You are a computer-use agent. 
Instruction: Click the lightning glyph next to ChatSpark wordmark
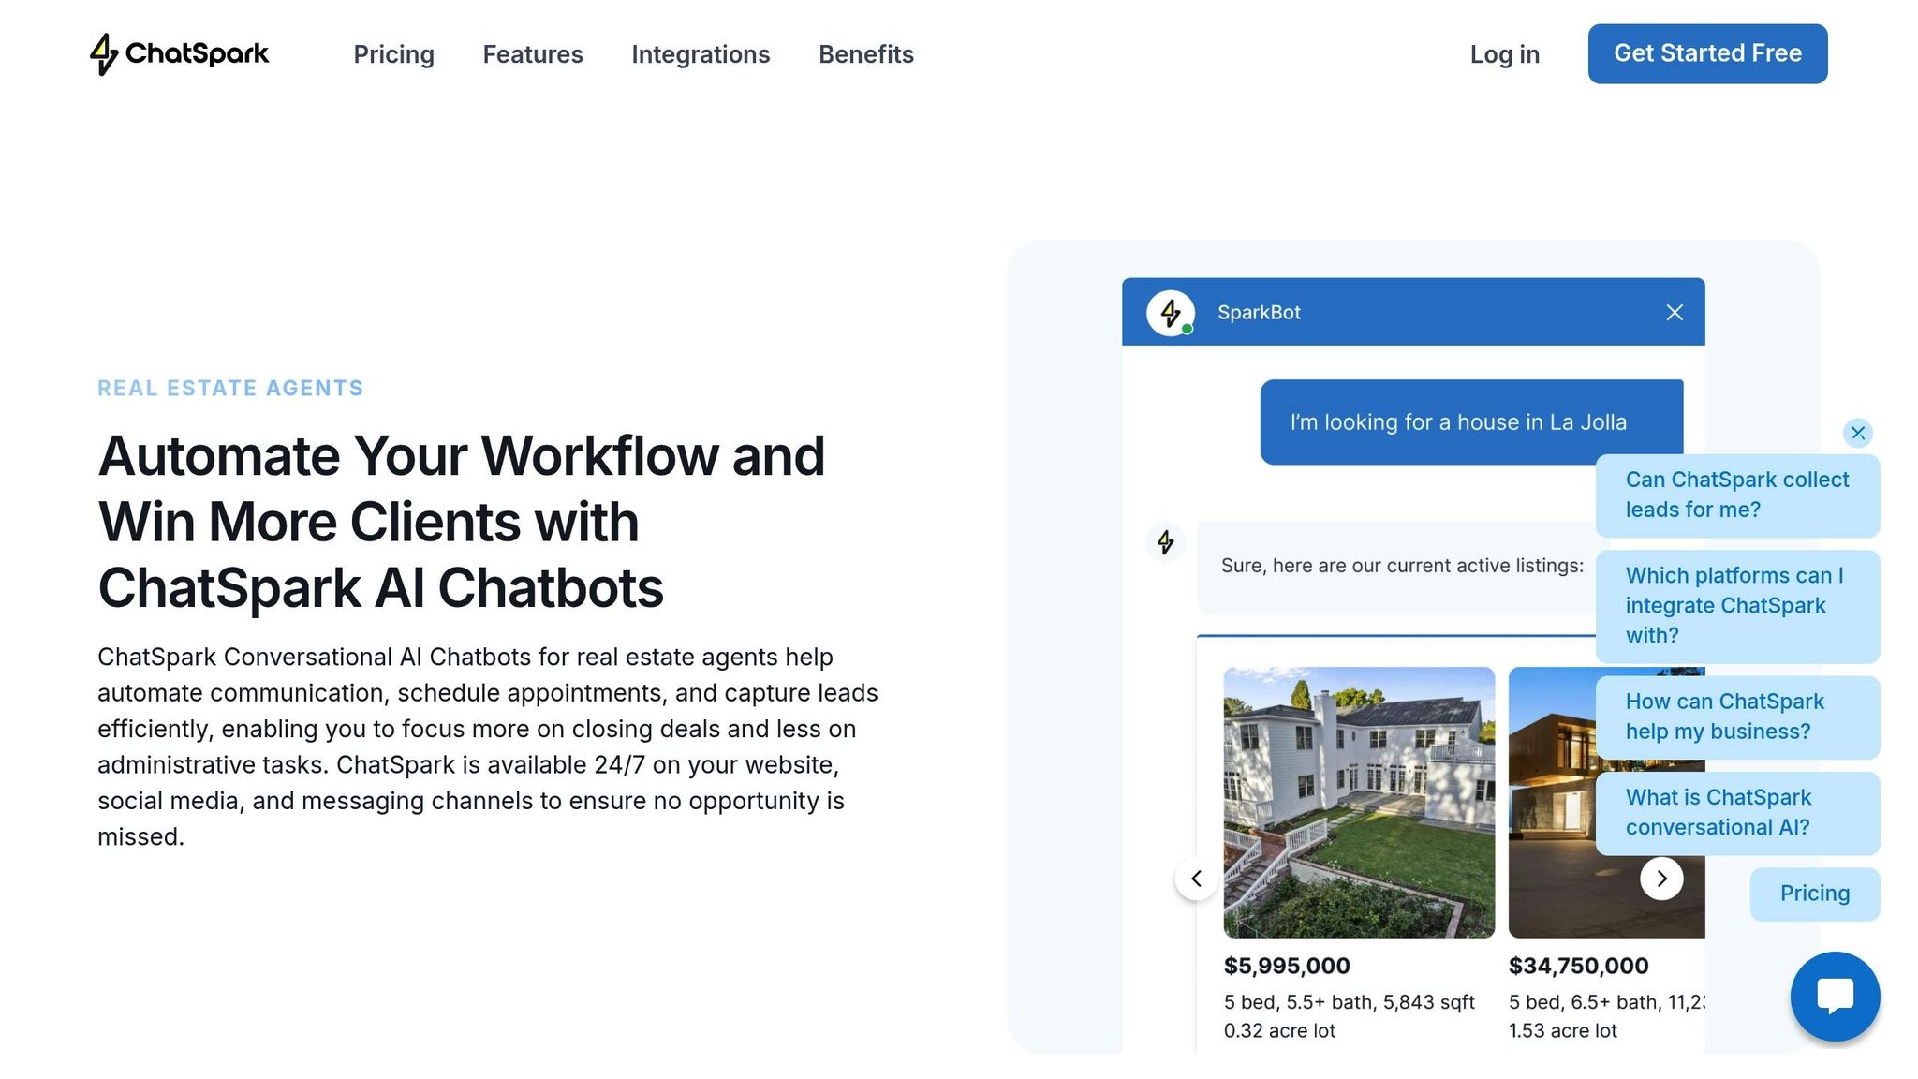coord(104,54)
